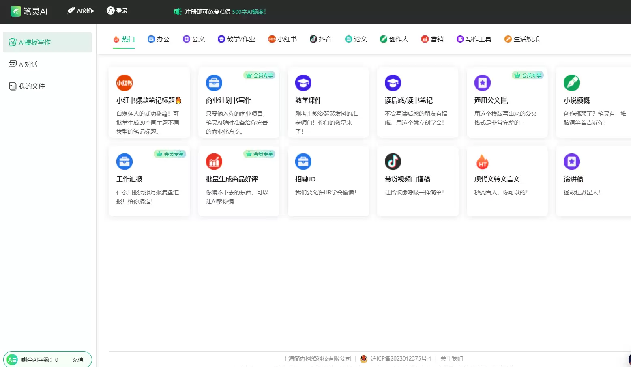Switch to 生活娱乐 tab
This screenshot has height=367, width=631.
[522, 39]
